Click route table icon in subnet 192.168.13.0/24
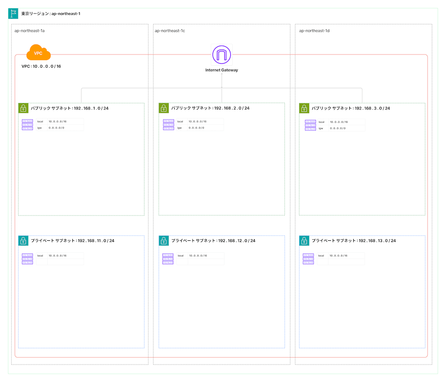Viewport: 446px width, 382px height. pos(308,259)
